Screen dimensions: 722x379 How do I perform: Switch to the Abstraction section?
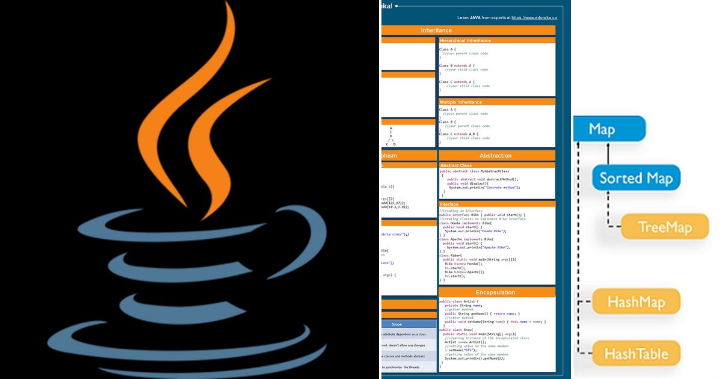point(496,155)
